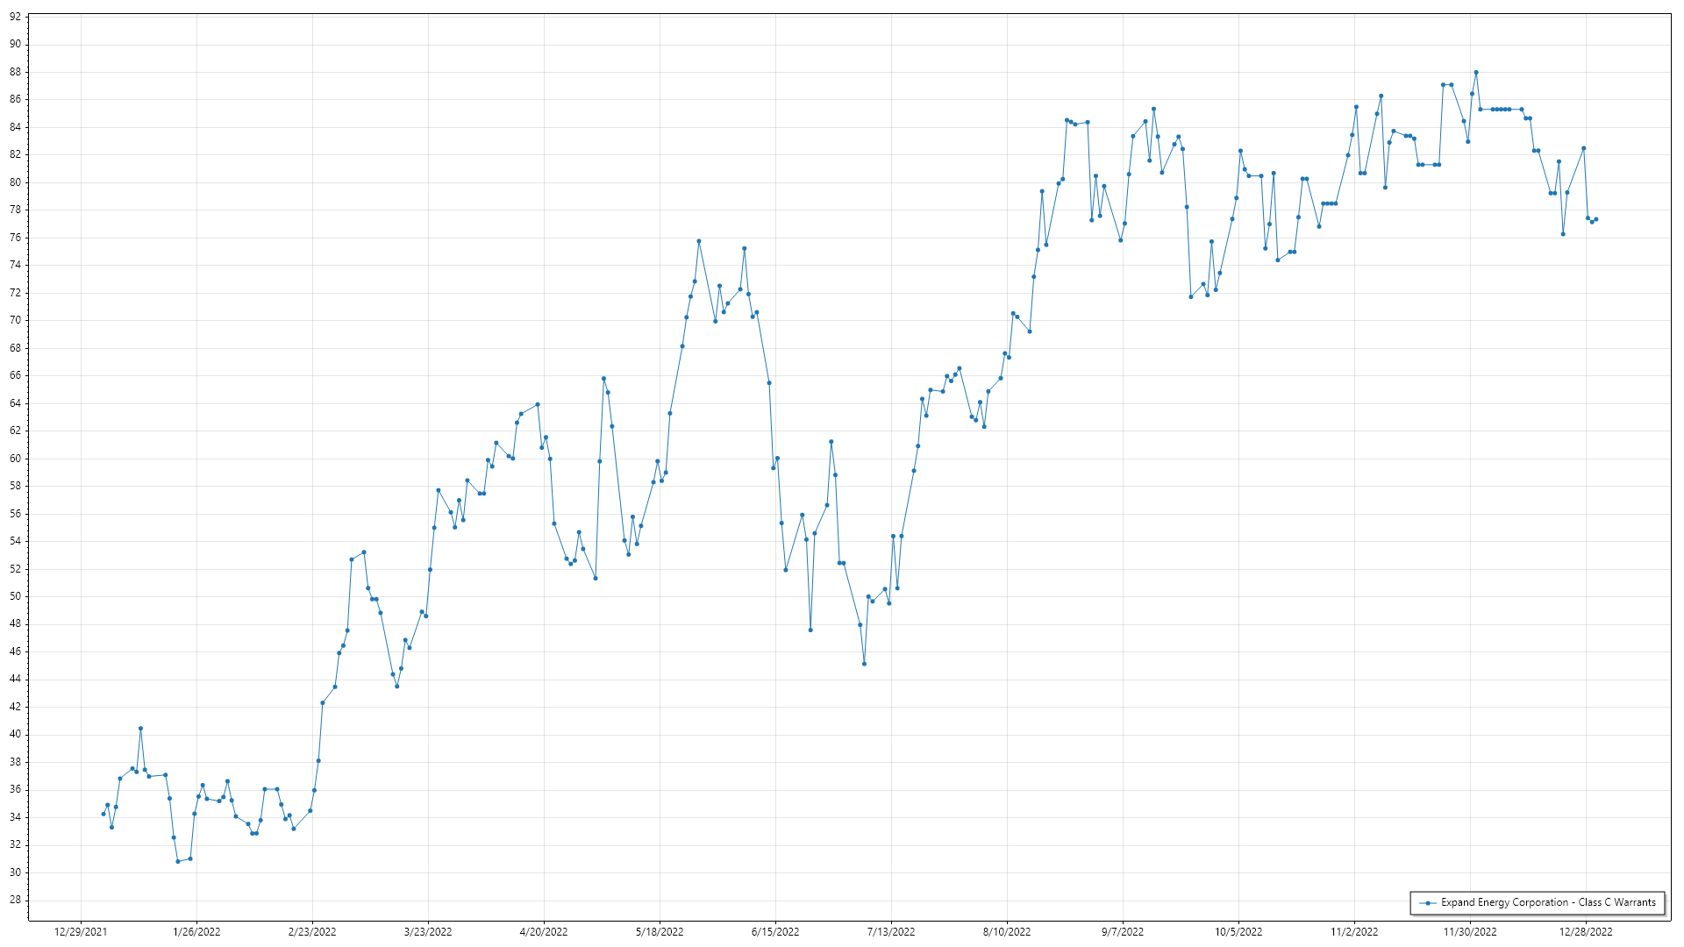Viewport: 1684px width, 947px height.
Task: Click the 8/10/2022 x-axis date label
Action: (1007, 932)
